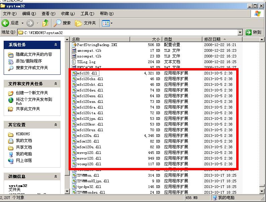This screenshot has height=202, width=266.
Task: Click the 搜索文件或文件夹 link
Action: pos(32,68)
